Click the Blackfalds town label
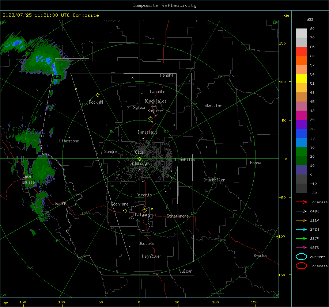 click(x=155, y=101)
